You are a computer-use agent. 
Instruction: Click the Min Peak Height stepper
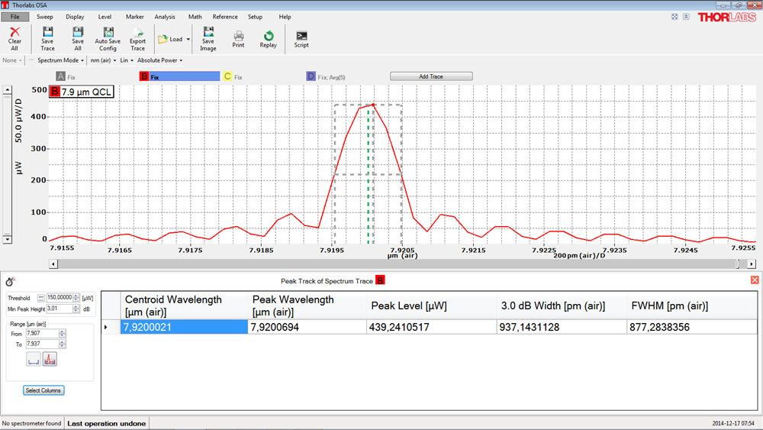pos(76,309)
